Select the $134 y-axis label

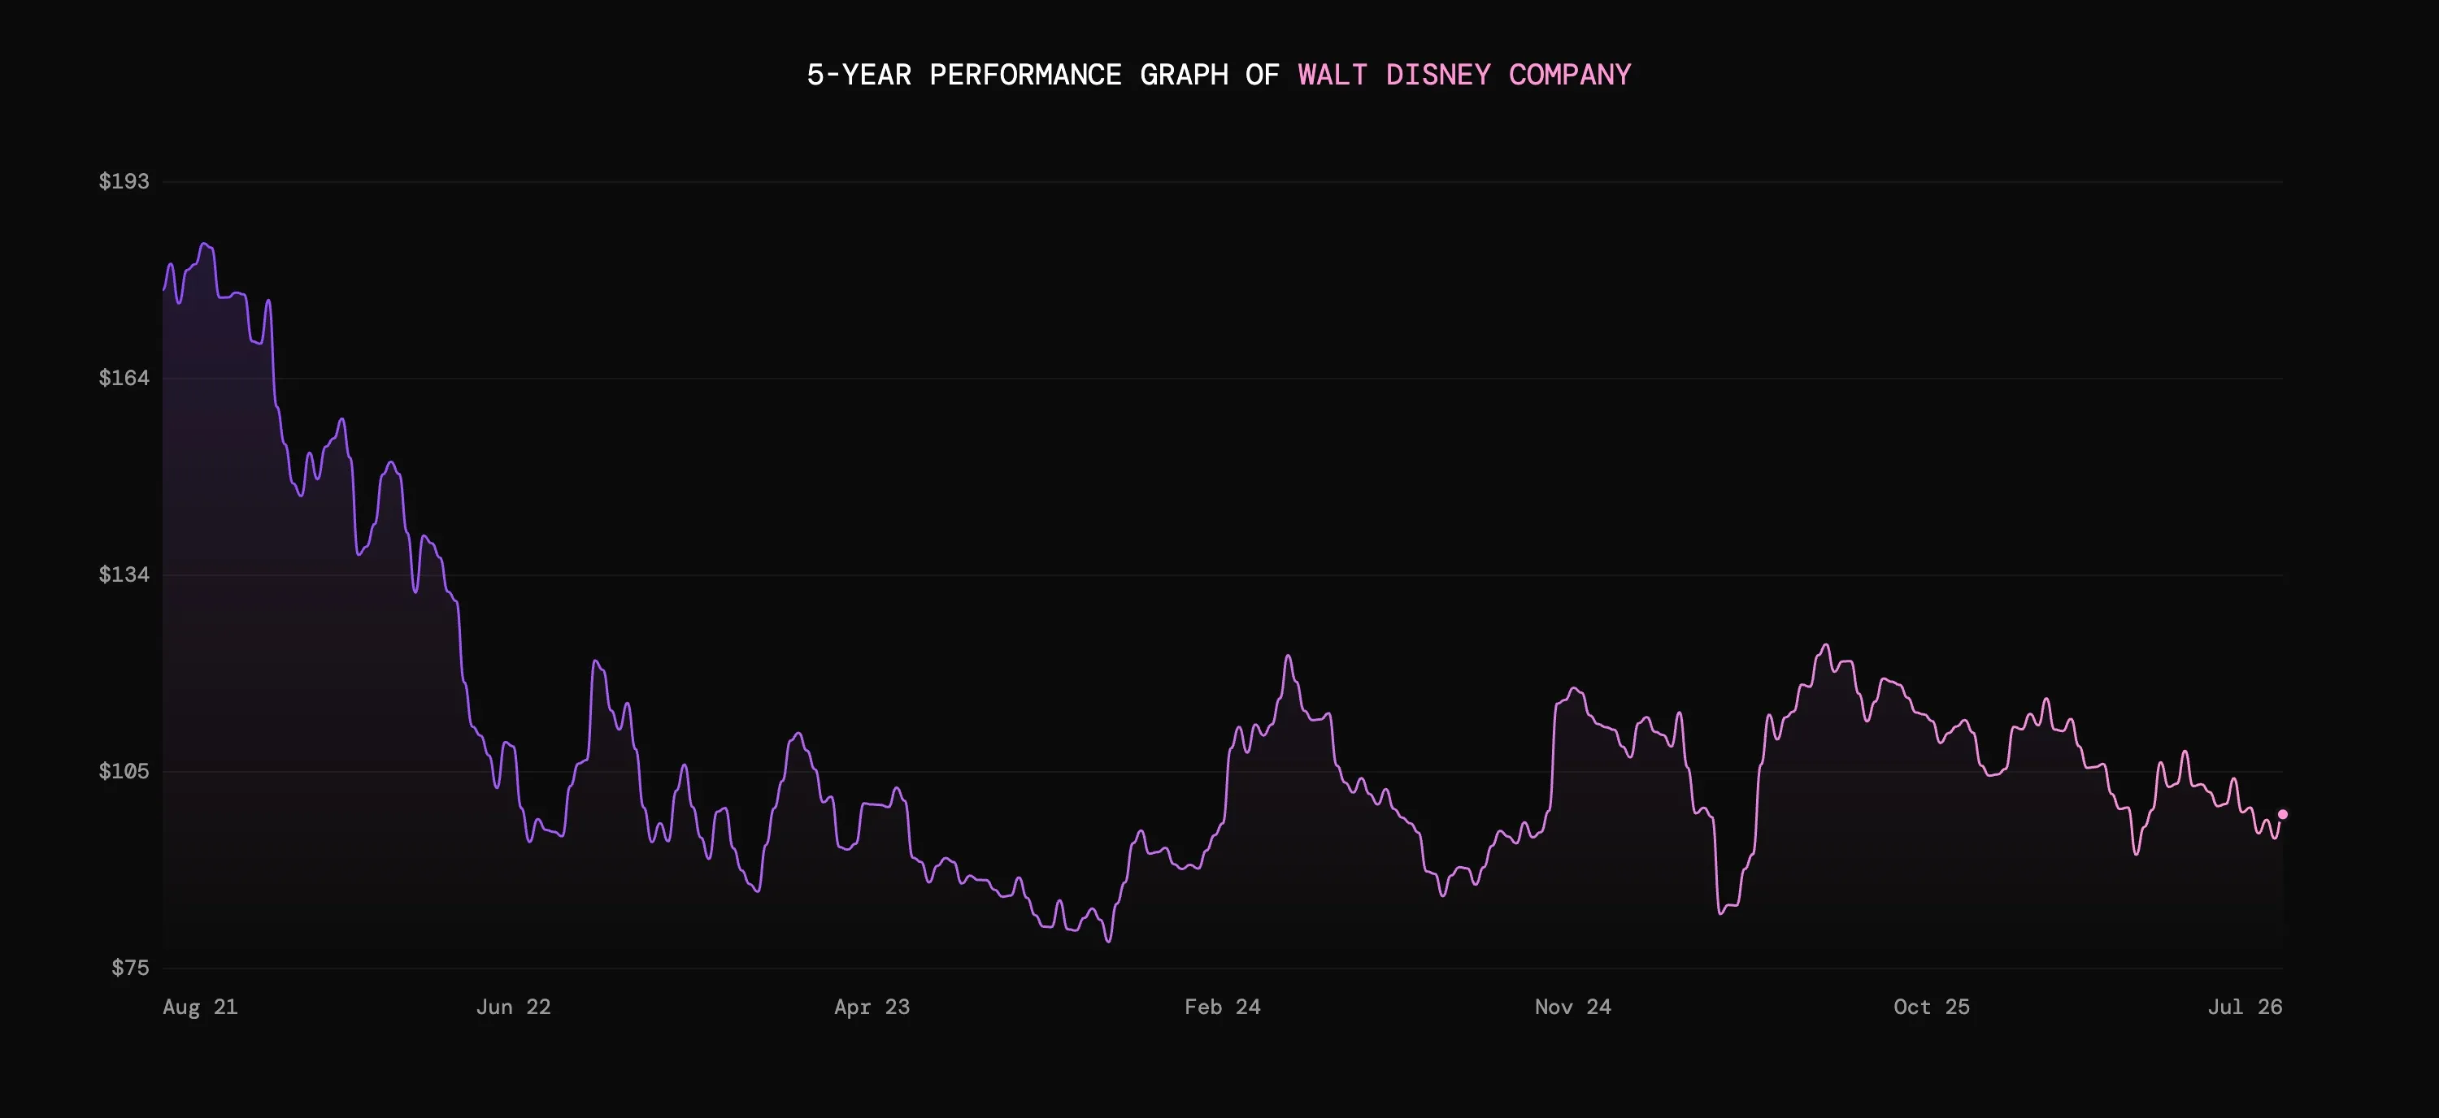click(124, 574)
